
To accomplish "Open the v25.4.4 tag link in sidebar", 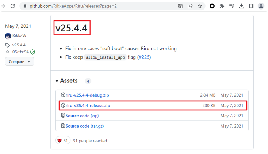I will (19, 45).
